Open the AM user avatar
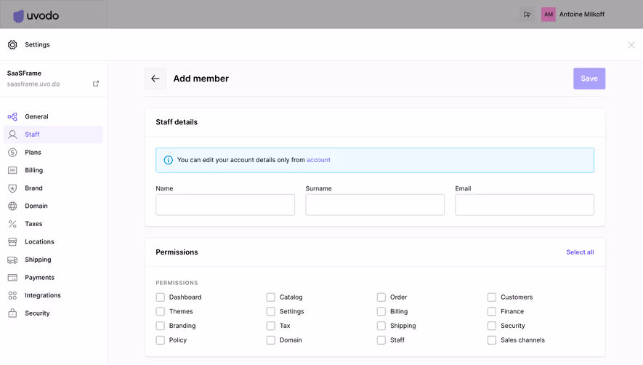This screenshot has height=365, width=643. (549, 15)
